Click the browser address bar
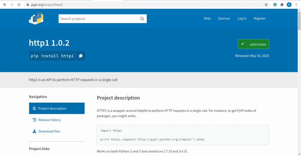The height and width of the screenshot is (156, 301). point(141,5)
